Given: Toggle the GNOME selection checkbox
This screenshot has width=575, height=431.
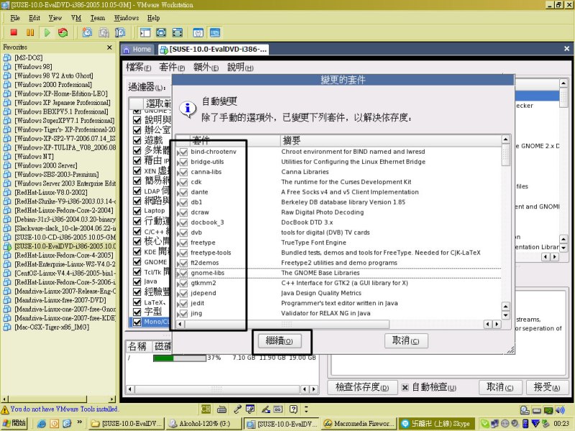Looking at the screenshot, I should point(137,261).
